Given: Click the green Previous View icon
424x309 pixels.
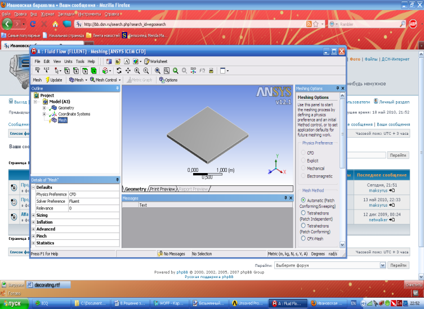Looking at the screenshot, I should 176,71.
